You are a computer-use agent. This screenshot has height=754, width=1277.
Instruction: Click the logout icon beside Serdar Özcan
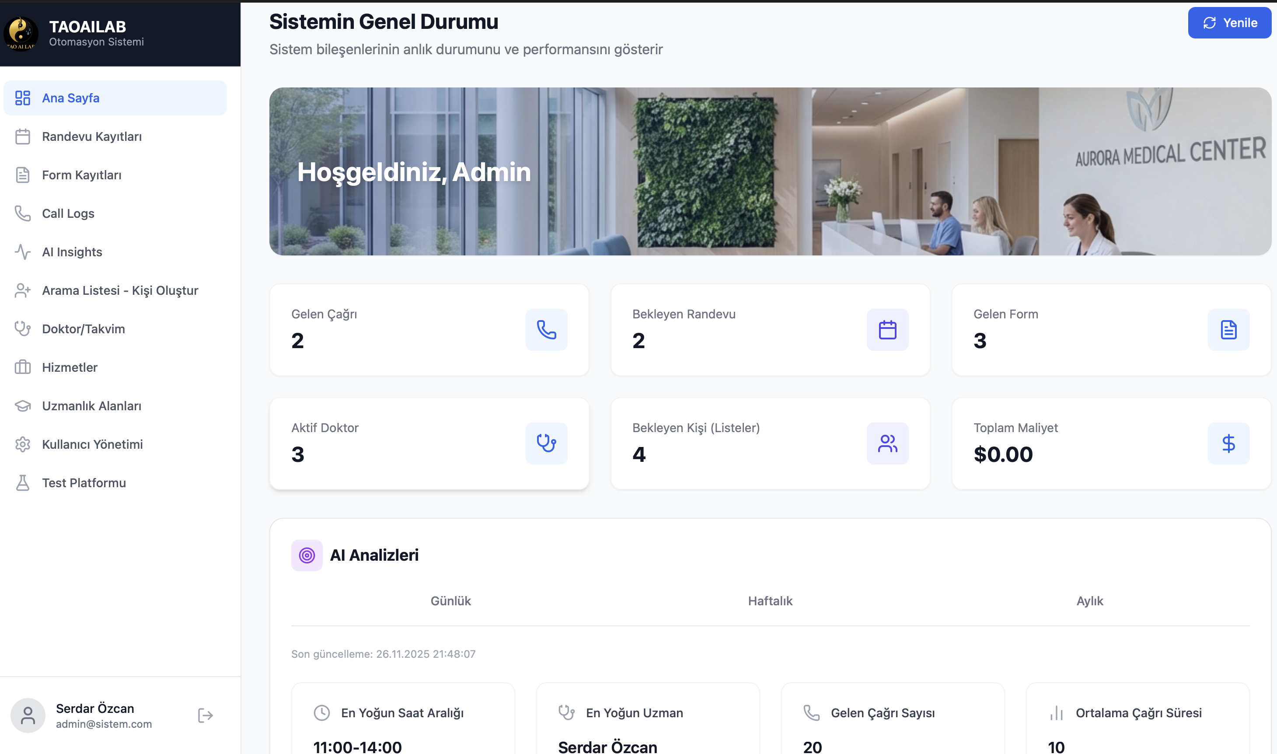(x=205, y=716)
